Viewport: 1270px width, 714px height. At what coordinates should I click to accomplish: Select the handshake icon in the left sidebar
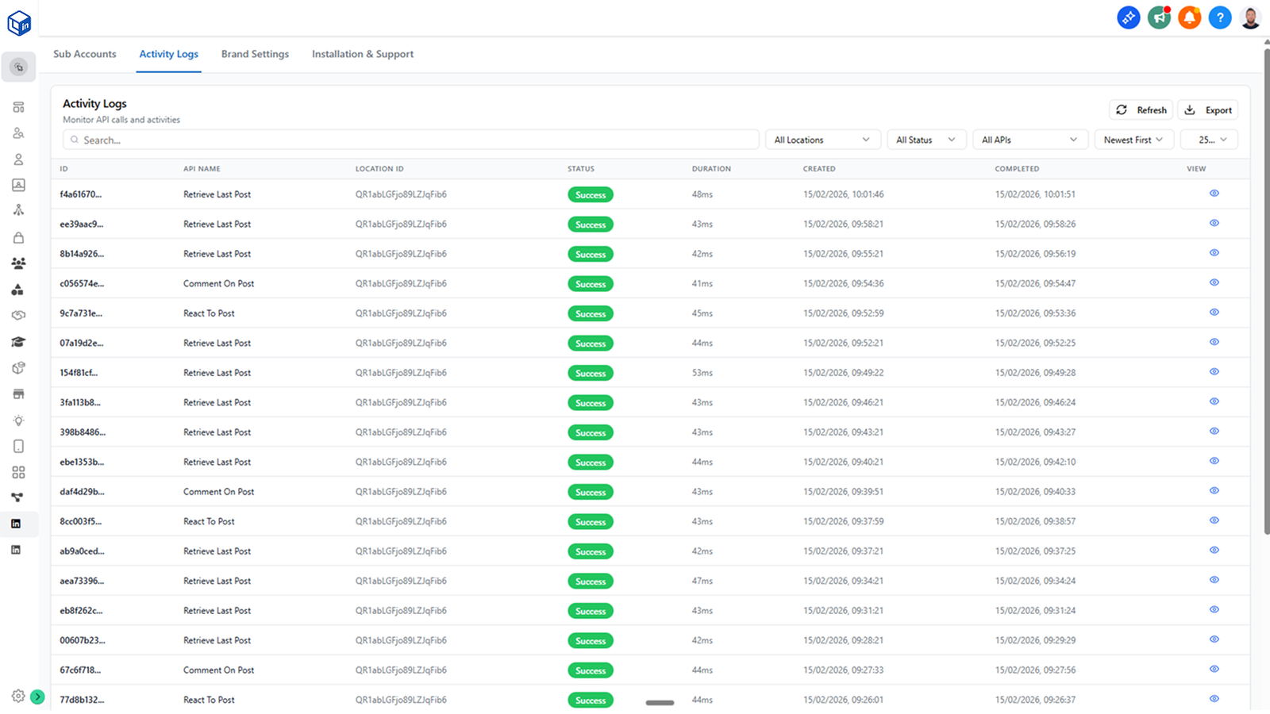coord(17,315)
